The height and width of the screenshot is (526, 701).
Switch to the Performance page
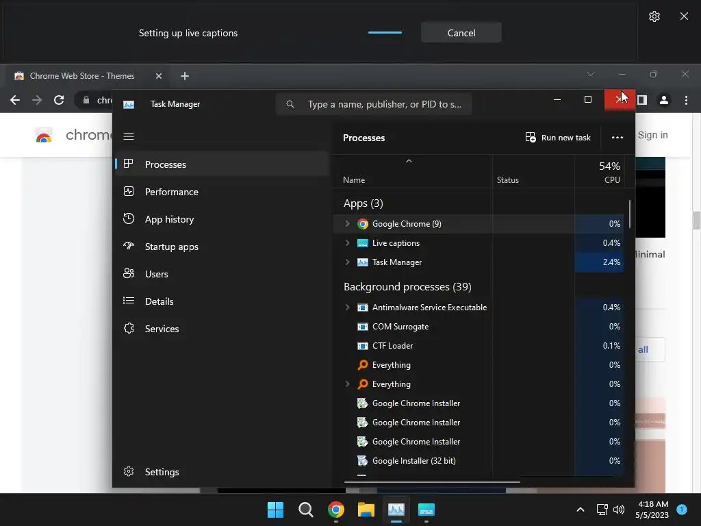coord(222,192)
